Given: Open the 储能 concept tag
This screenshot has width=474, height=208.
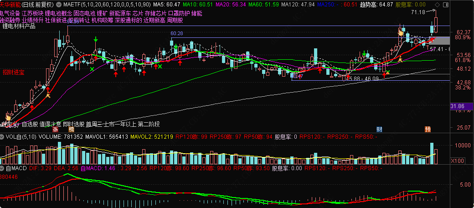Looking at the screenshot, I should pyautogui.click(x=197, y=13).
